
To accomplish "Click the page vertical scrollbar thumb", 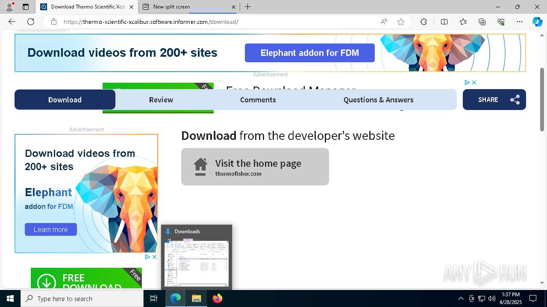I will [x=542, y=99].
